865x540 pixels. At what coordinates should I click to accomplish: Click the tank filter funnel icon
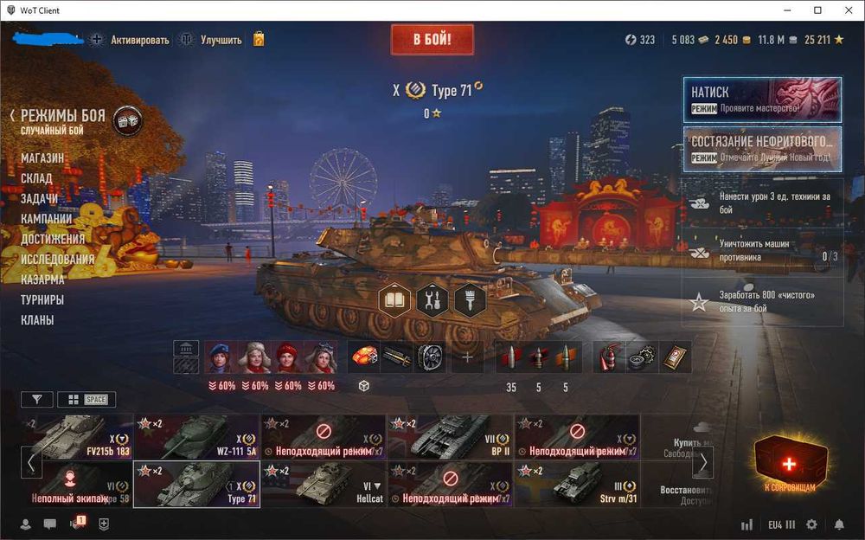[37, 399]
